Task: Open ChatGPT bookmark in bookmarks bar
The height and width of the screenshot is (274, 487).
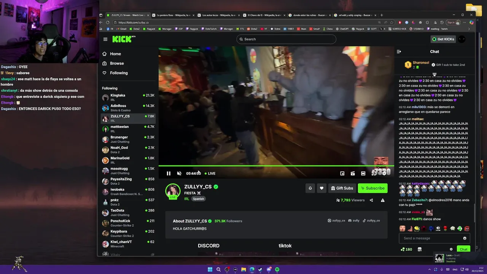Action: coord(342,29)
